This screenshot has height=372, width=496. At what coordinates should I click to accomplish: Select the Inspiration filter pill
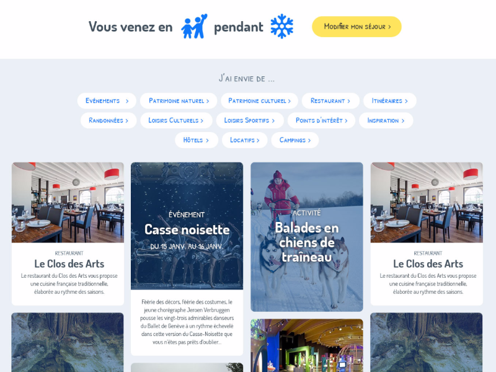coord(386,120)
